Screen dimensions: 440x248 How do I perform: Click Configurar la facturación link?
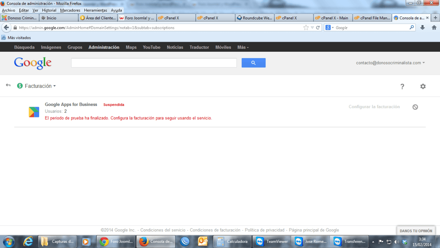(x=374, y=107)
